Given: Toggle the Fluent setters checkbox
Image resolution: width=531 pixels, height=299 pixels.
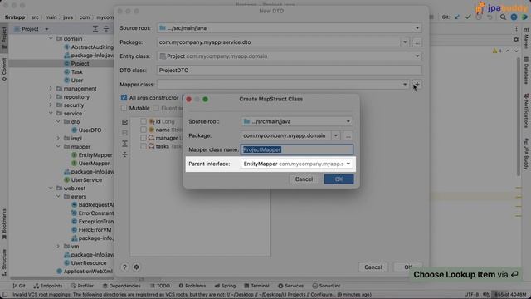Looking at the screenshot, I should pyautogui.click(x=156, y=108).
